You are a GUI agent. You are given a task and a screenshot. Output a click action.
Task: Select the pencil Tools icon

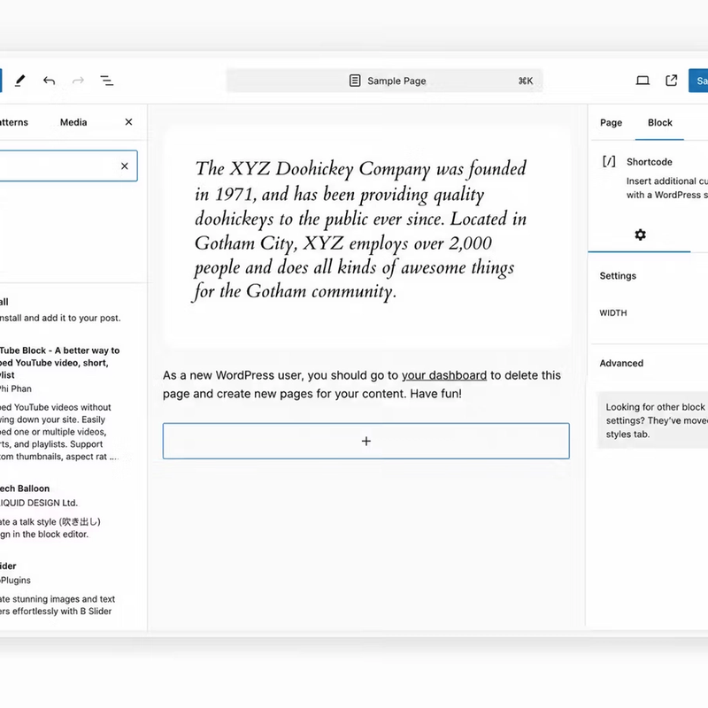19,81
